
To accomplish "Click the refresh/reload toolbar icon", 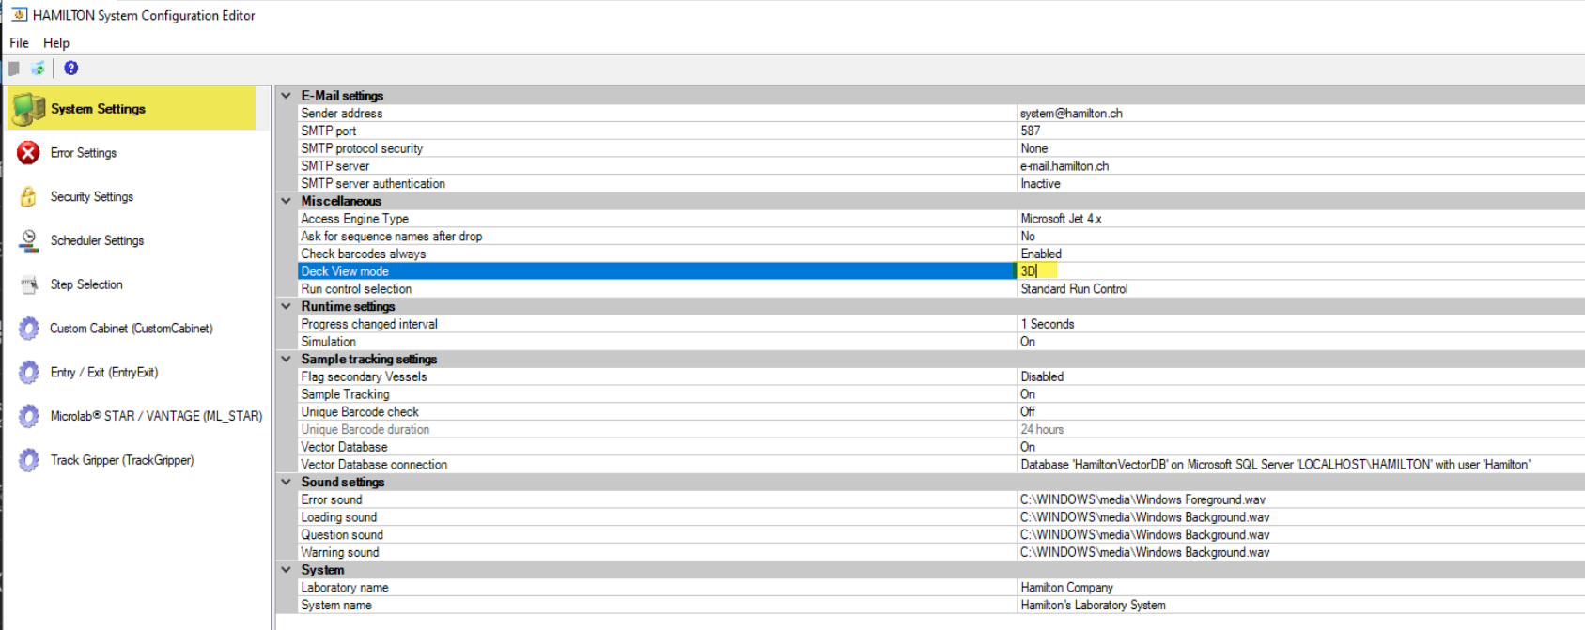I will [x=38, y=69].
